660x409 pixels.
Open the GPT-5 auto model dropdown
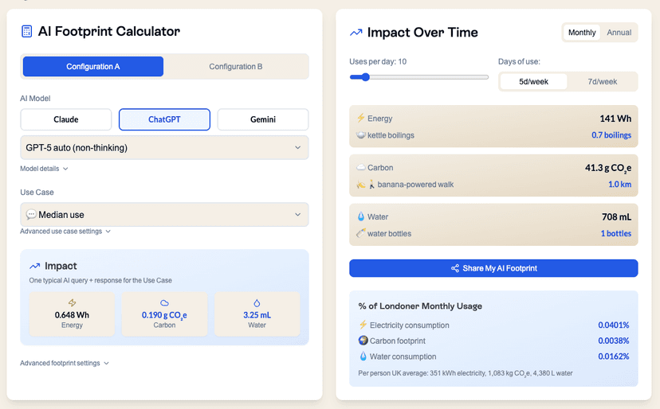(164, 147)
